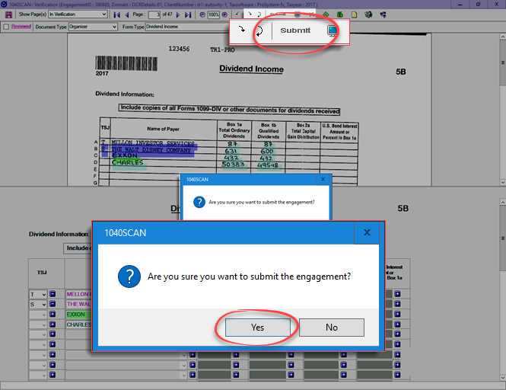Click the save icon in the toolbar
The width and height of the screenshot is (506, 390).
[x=8, y=14]
